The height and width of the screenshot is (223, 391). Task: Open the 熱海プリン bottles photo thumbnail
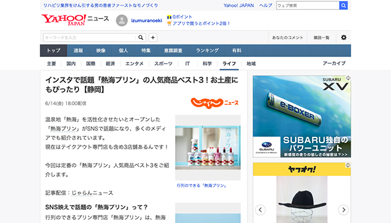(x=208, y=147)
